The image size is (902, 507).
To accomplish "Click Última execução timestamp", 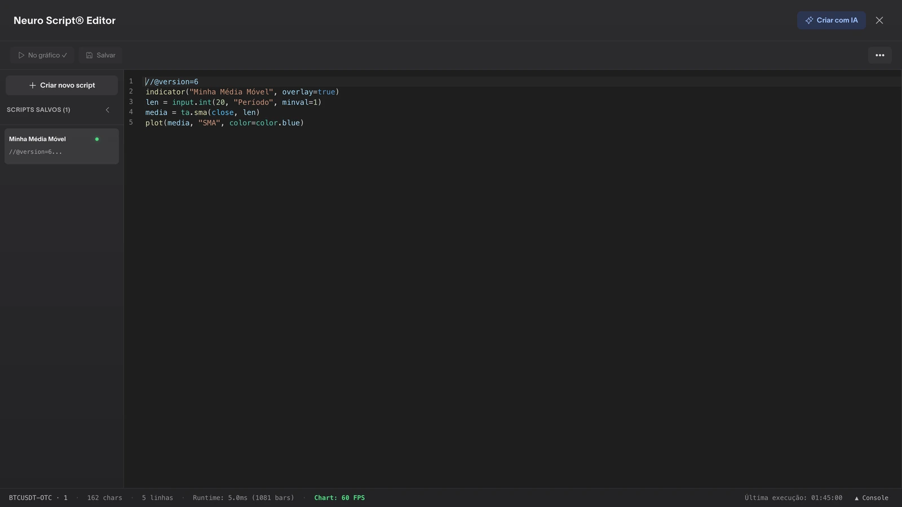I will point(793,498).
